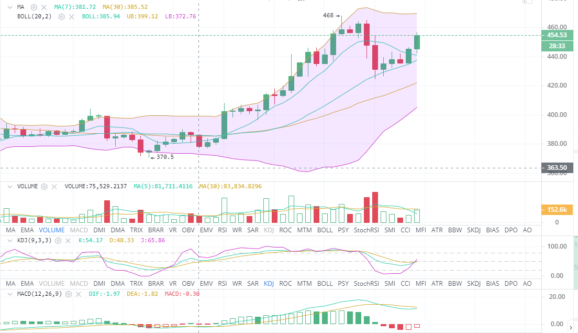Image resolution: width=578 pixels, height=333 pixels.
Task: Select StochRSI in volume panel indicator row
Action: pyautogui.click(x=366, y=230)
